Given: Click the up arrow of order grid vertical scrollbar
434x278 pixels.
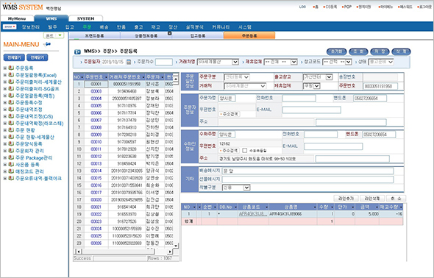Looking at the screenshot, I should pos(176,79).
